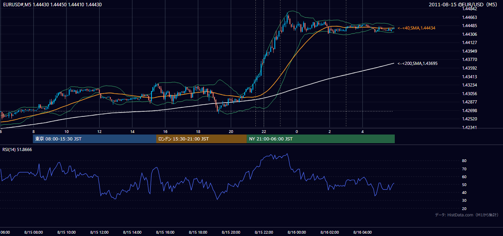Click the 東京 08:00-15:30 JST session bar

point(94,139)
